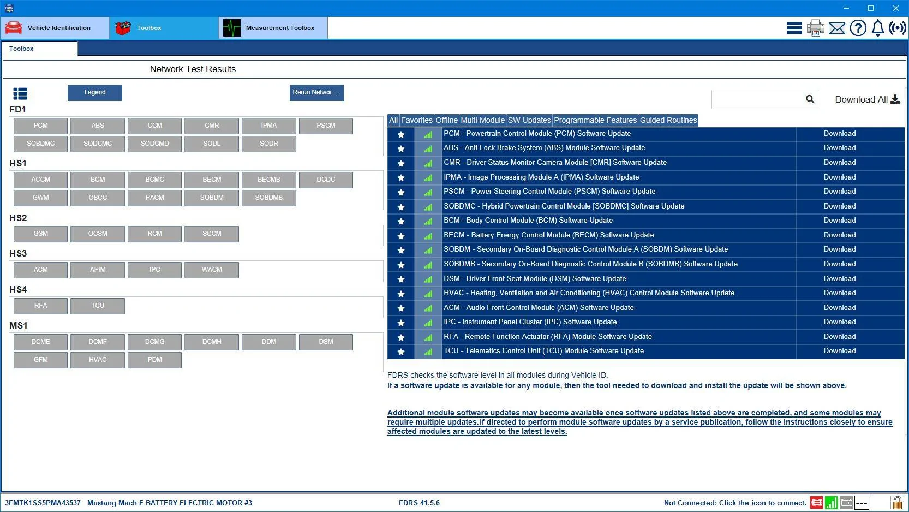The image size is (909, 512).
Task: Click the gray device status icon
Action: [x=846, y=503]
